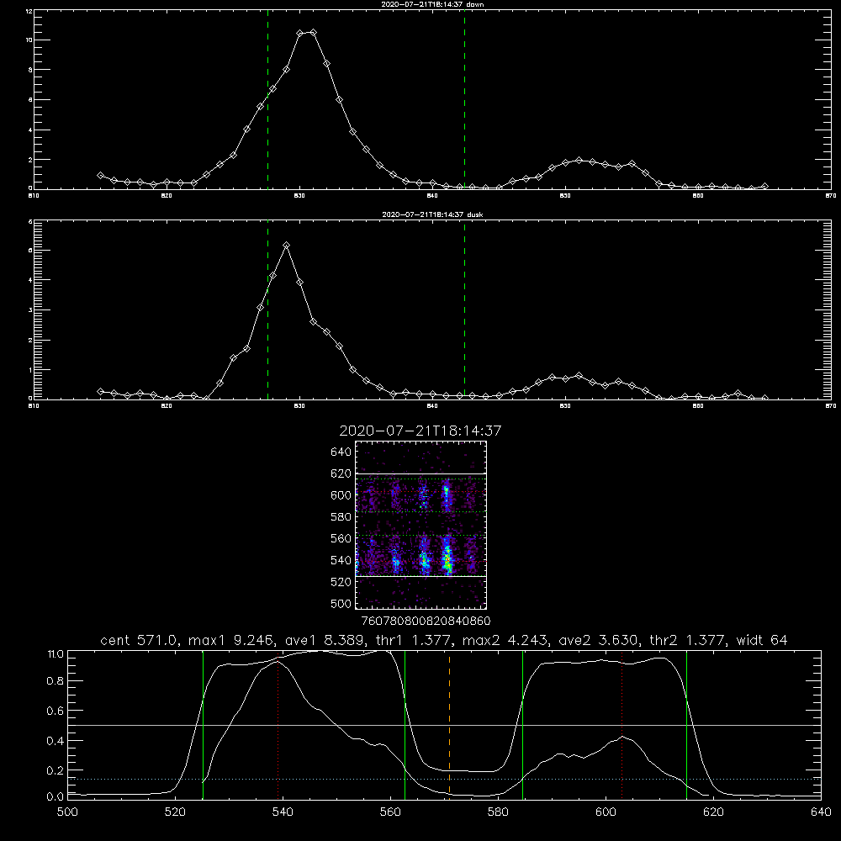This screenshot has height=841, width=841.
Task: Click the "520" label on spectral image y-axis
Action: [341, 582]
